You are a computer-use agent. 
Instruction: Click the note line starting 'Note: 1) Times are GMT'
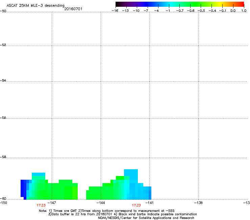107,211
